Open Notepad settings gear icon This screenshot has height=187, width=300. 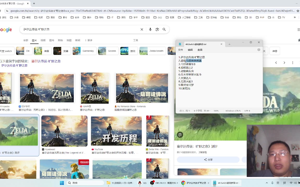pyautogui.click(x=259, y=50)
